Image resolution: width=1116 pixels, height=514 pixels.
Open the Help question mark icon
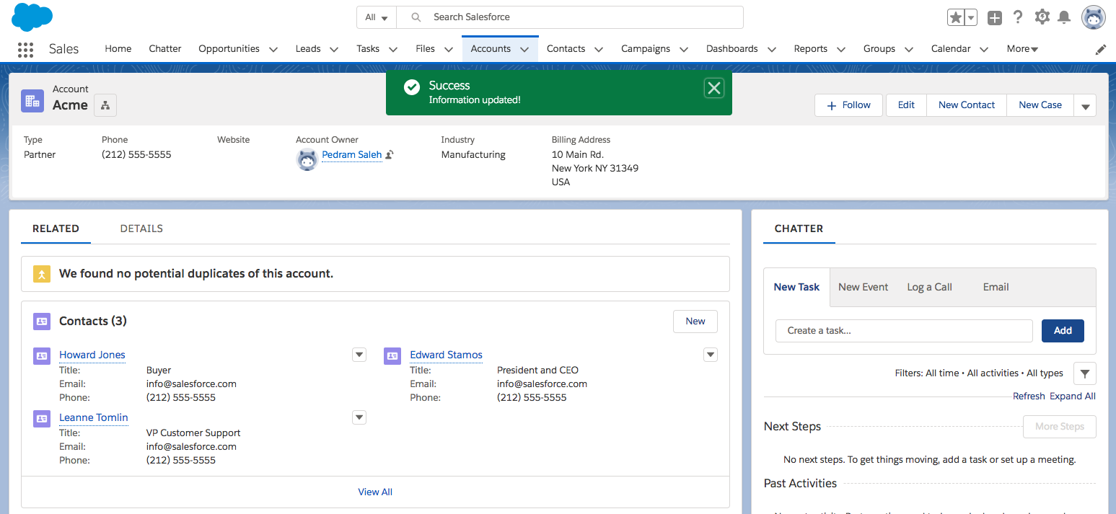point(1018,17)
